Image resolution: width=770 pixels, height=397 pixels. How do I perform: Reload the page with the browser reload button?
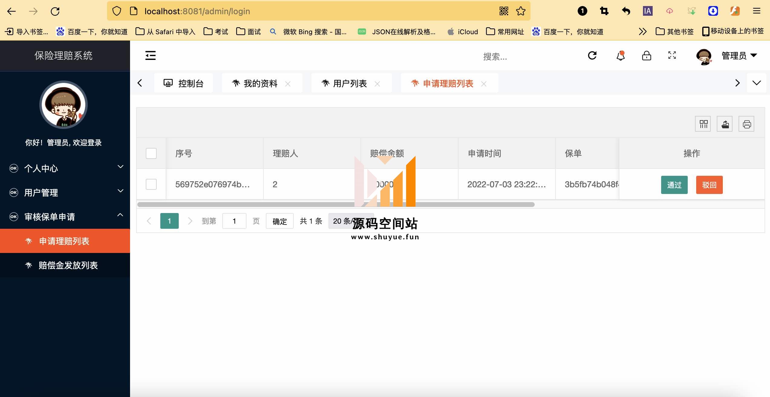[x=55, y=11]
